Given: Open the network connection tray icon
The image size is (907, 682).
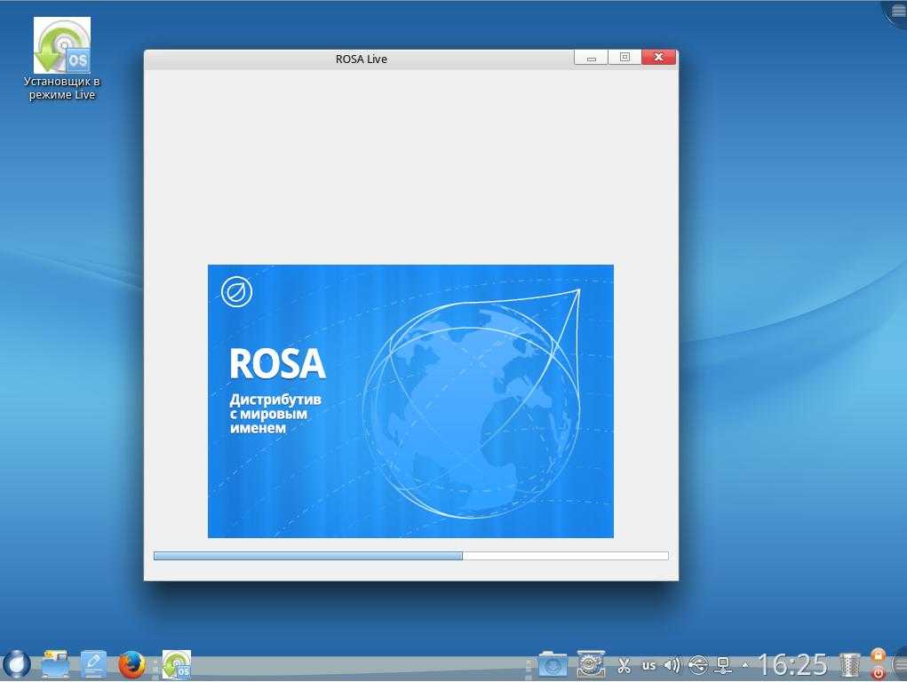Looking at the screenshot, I should click(x=724, y=665).
